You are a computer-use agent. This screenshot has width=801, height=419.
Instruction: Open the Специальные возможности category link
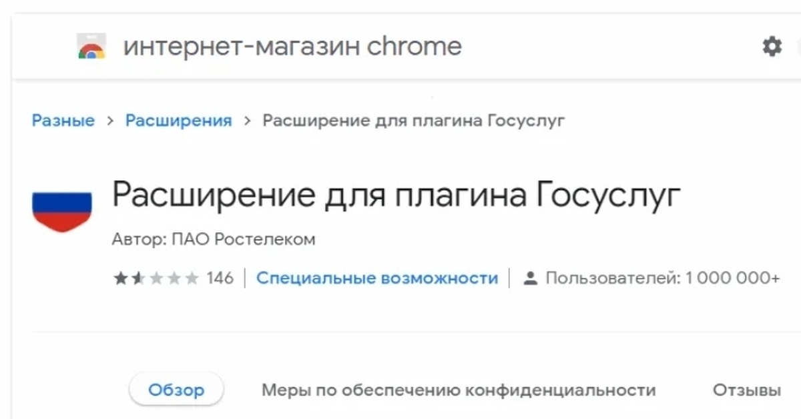[x=377, y=278]
